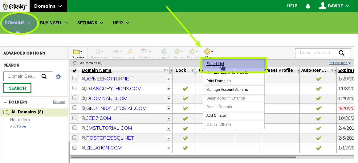Screen dimensions: 358x163
Task: Open the green-bar HELP menu
Action: (121, 23)
